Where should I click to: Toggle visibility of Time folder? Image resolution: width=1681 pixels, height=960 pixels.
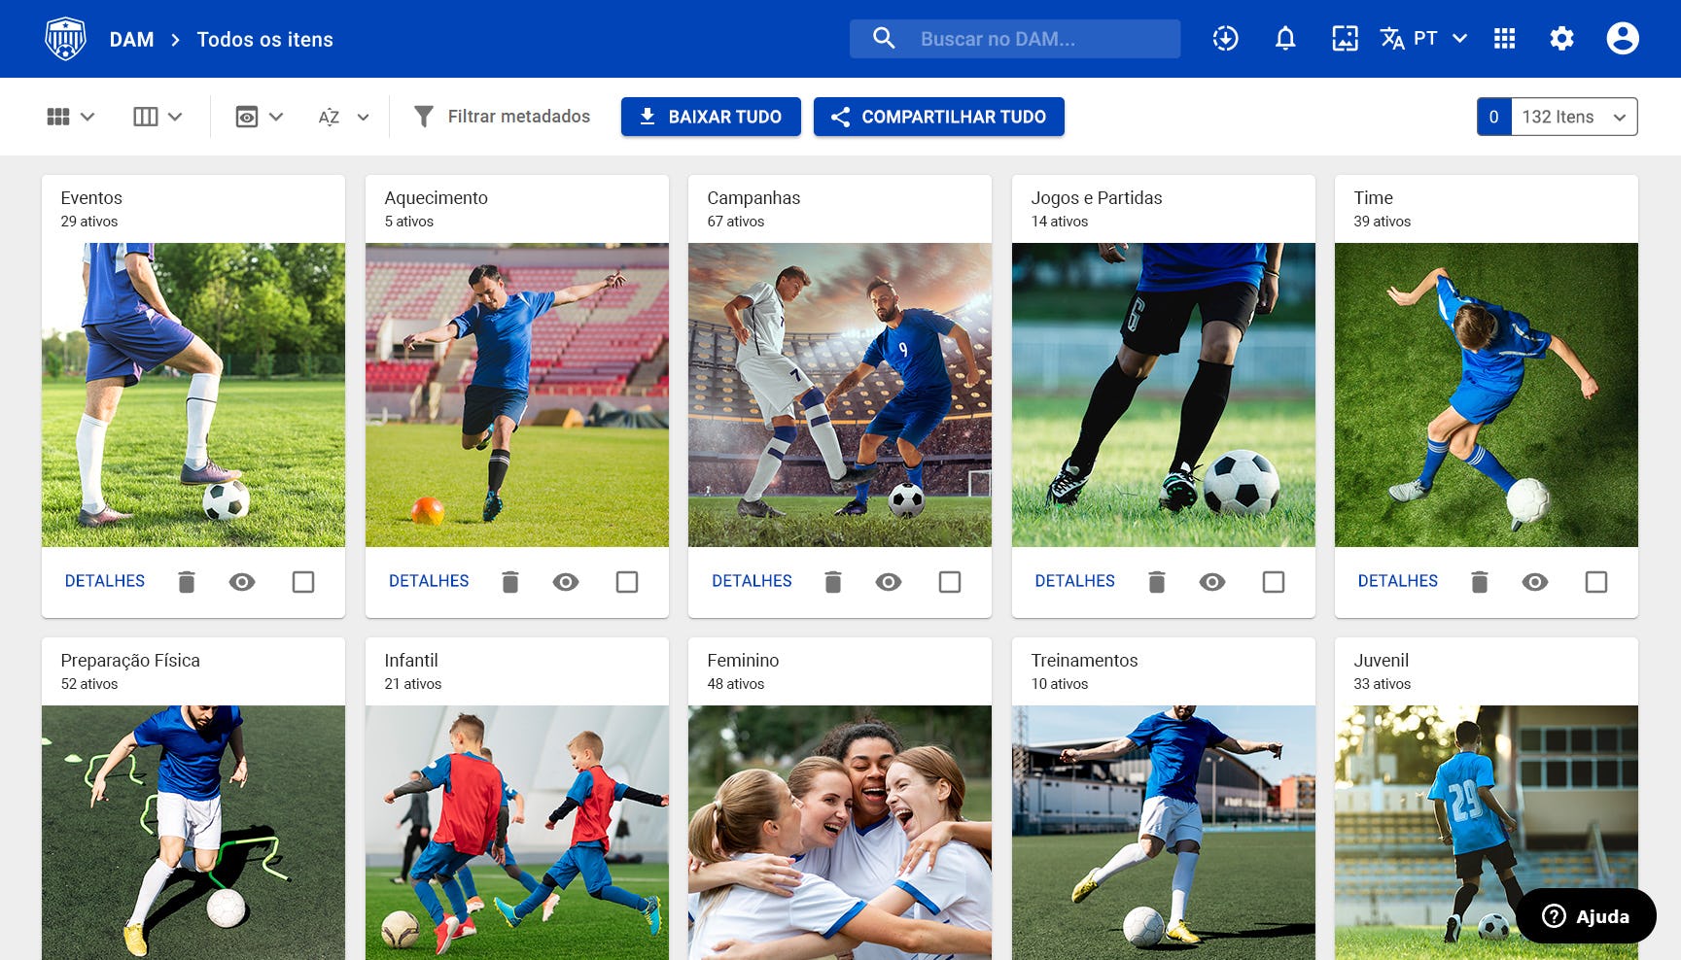tap(1535, 582)
